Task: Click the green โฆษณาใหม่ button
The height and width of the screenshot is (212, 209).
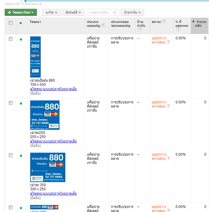Action: (21, 13)
